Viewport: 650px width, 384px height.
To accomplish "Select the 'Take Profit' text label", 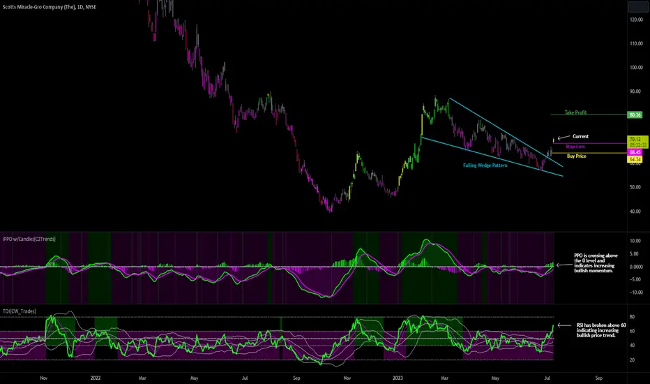I will click(575, 112).
